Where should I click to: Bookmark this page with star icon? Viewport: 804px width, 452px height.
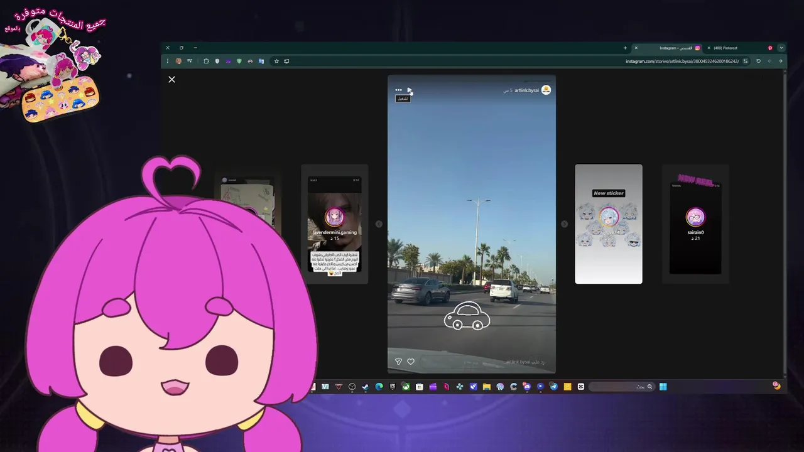[276, 61]
